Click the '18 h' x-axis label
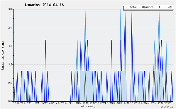Viewport: 176px width, 109px height. point(133,103)
